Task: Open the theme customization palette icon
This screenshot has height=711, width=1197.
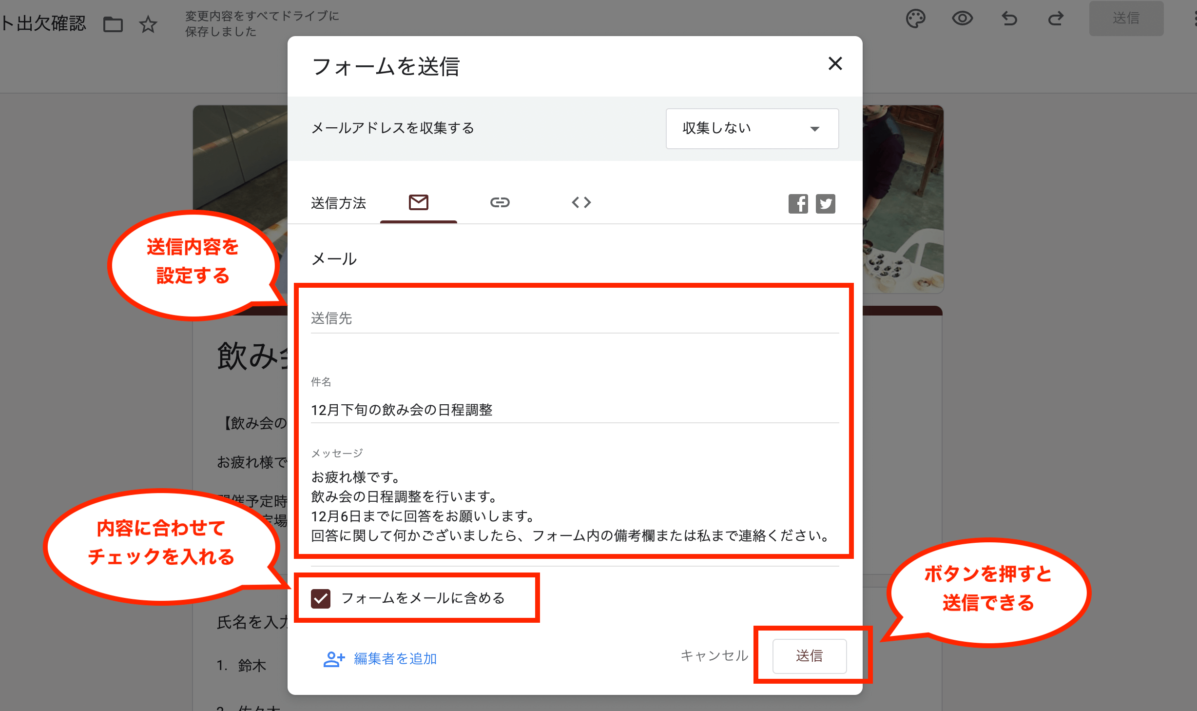Action: [x=915, y=19]
